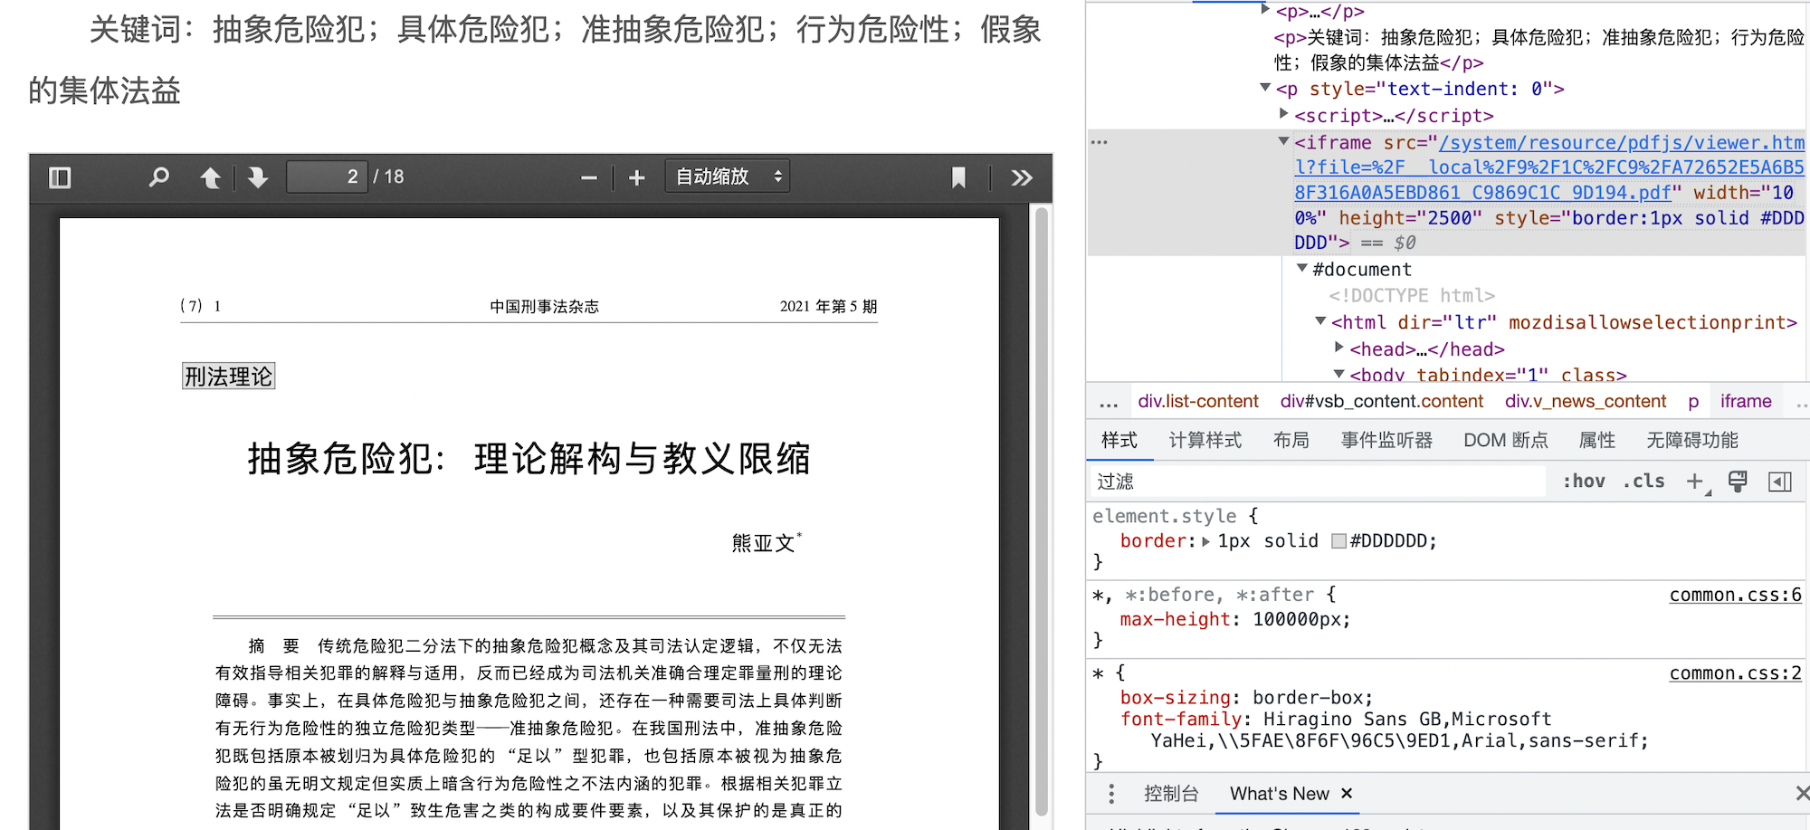Toggle the .cls class editor
This screenshot has width=1810, height=830.
pyautogui.click(x=1643, y=481)
